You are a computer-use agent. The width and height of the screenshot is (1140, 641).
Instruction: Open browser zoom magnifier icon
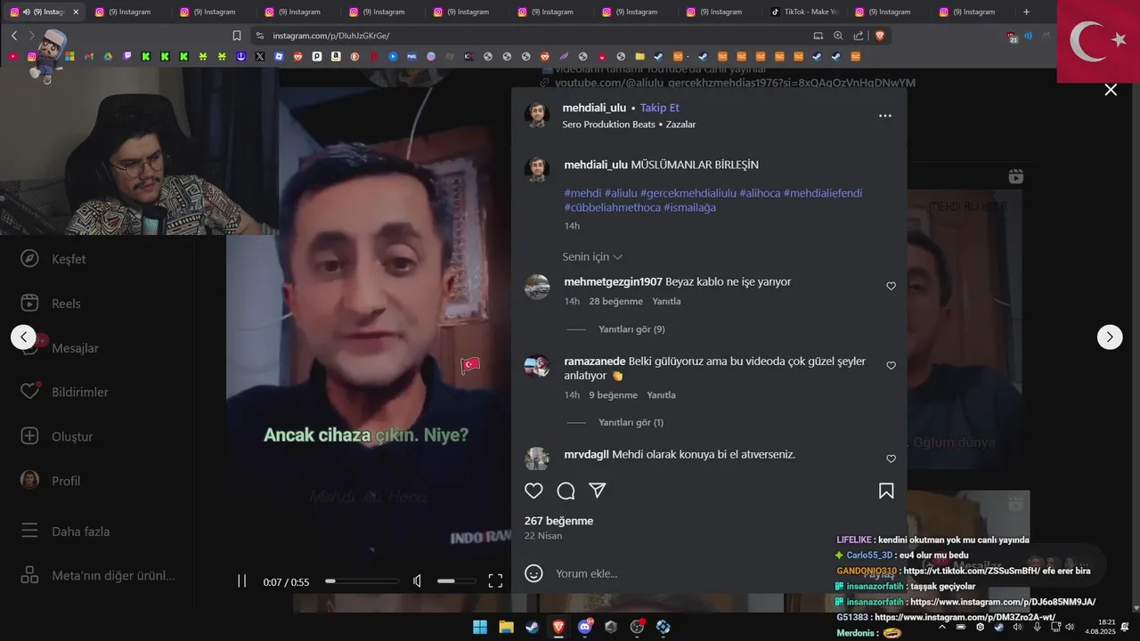(838, 36)
